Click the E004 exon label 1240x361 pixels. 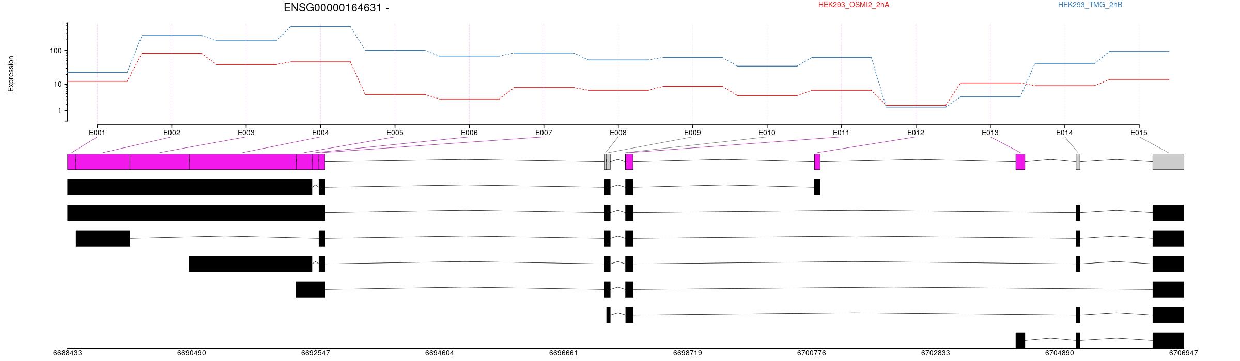pos(320,133)
